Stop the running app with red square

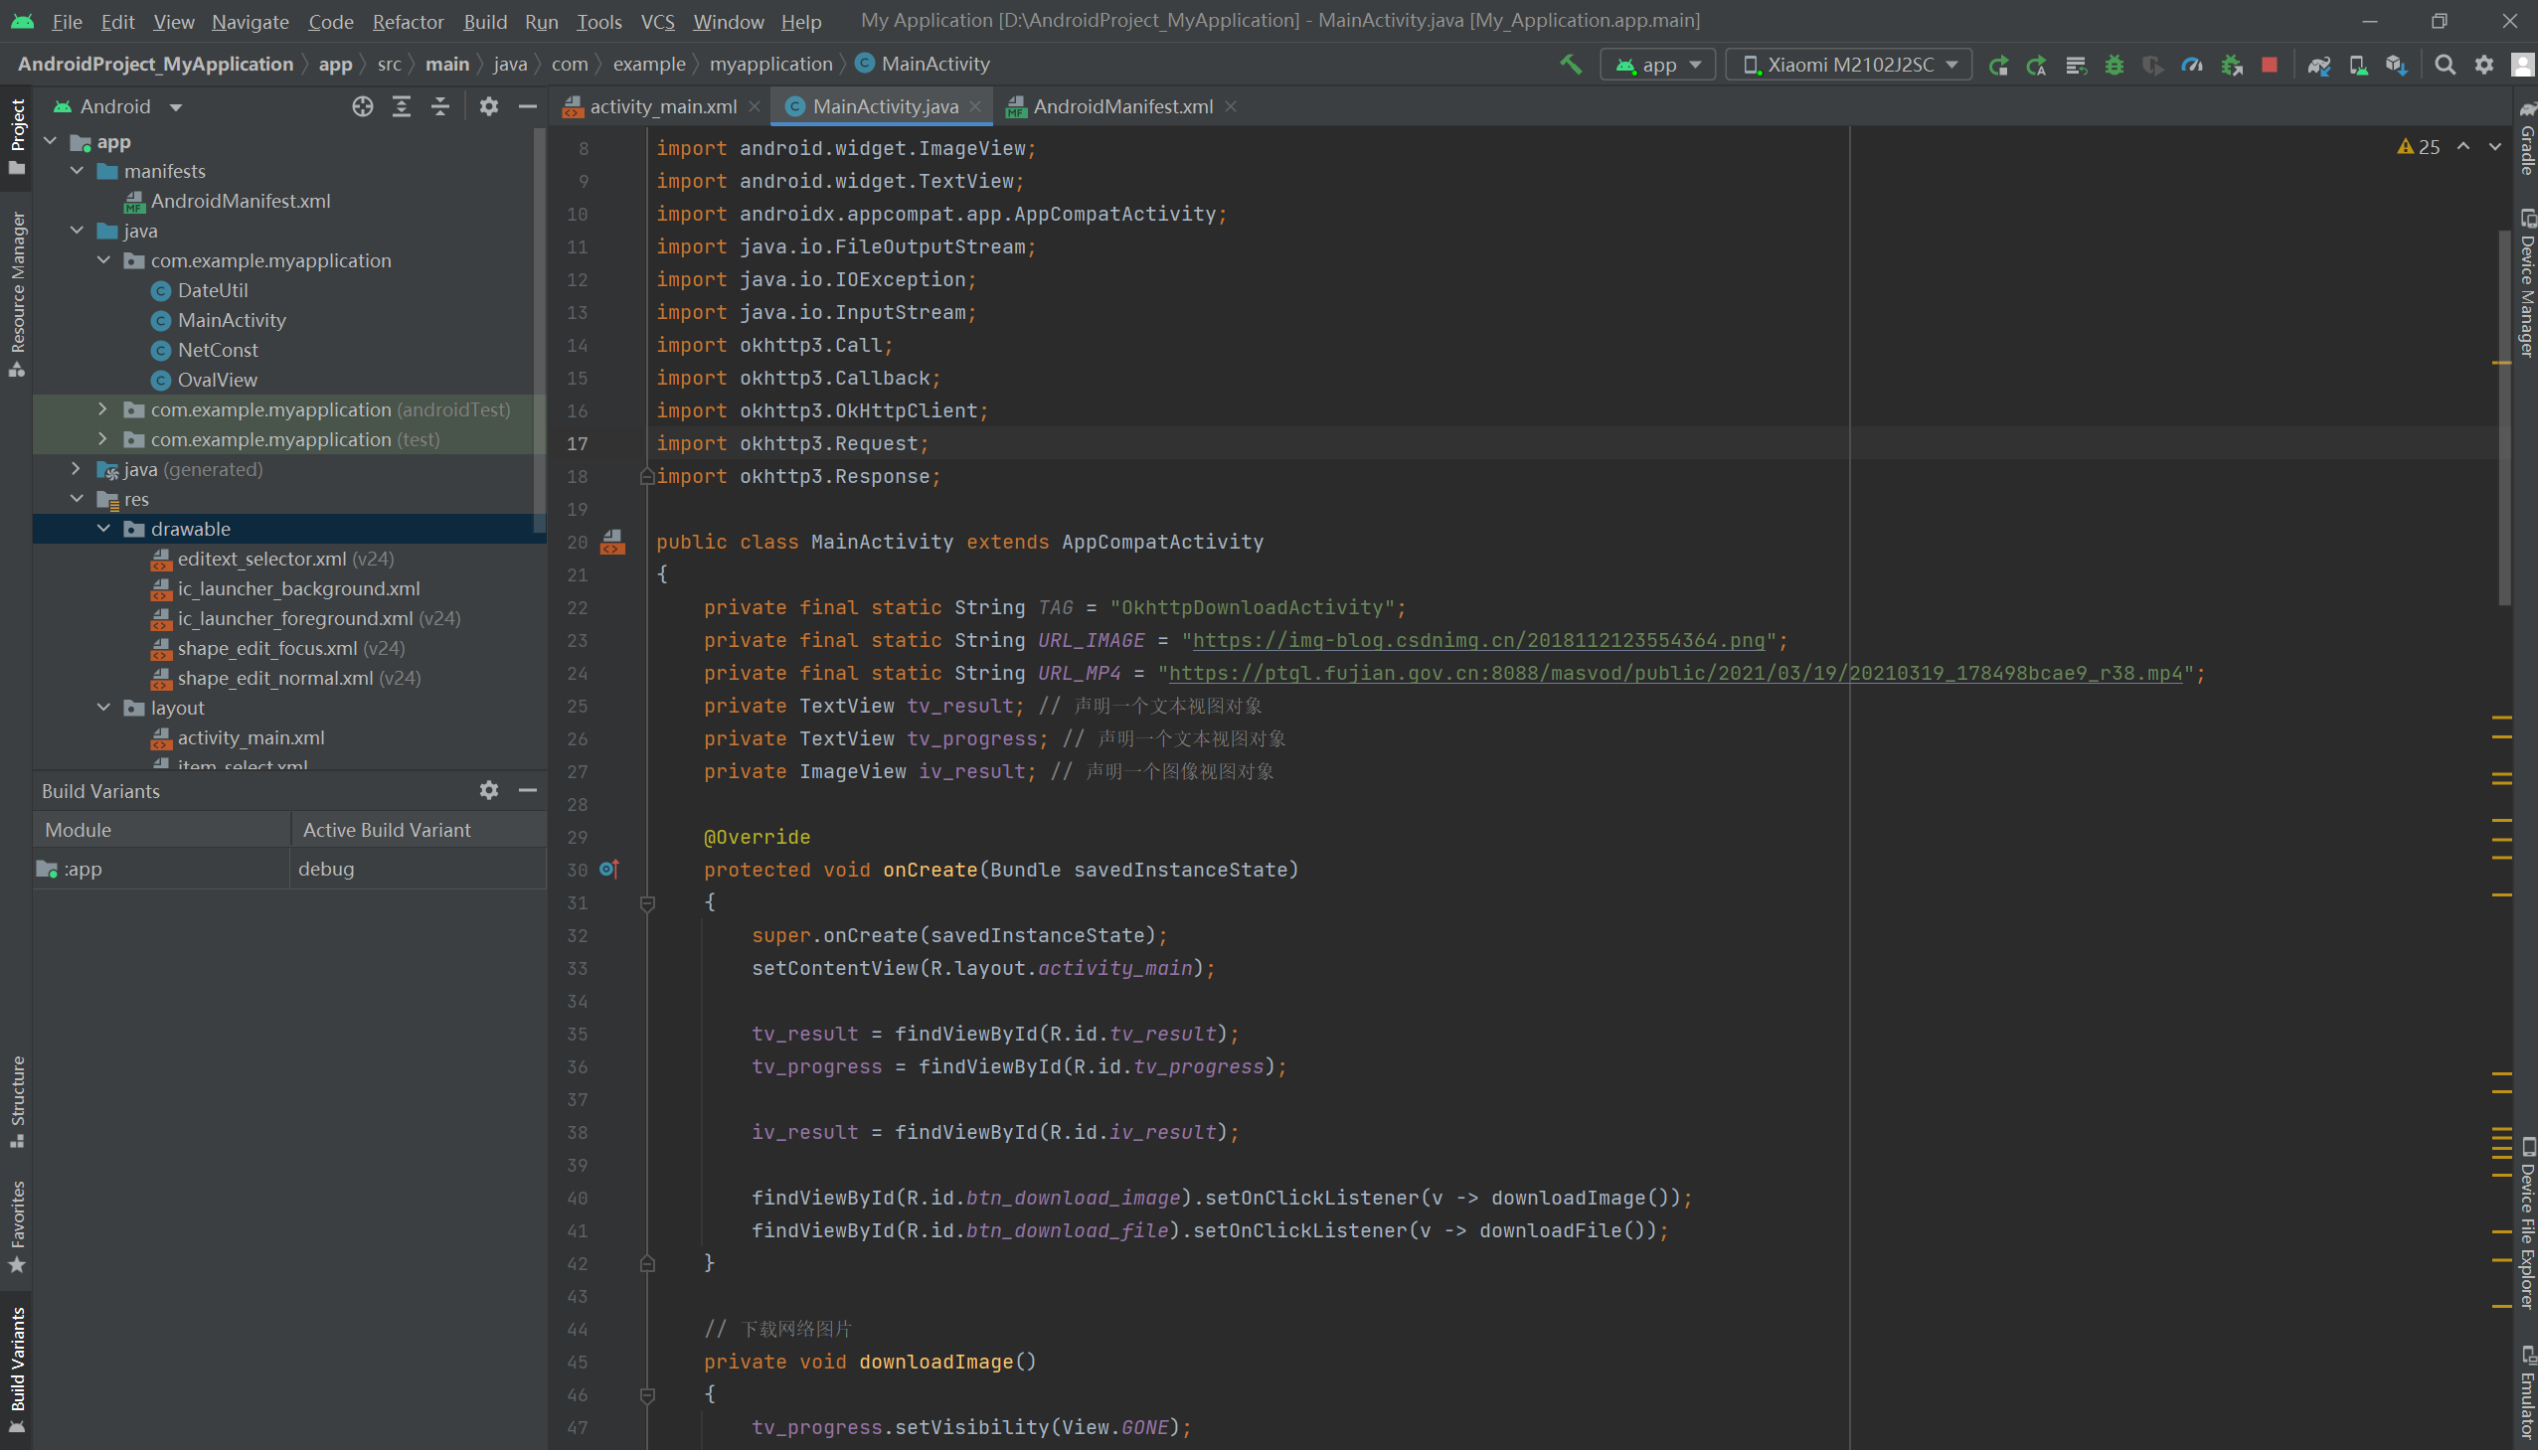[x=2269, y=65]
